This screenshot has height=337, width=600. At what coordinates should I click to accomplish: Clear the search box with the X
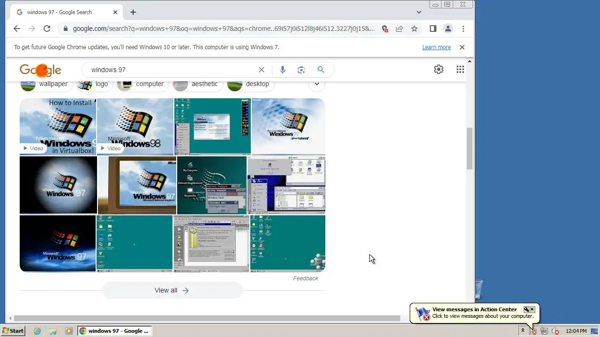point(262,70)
